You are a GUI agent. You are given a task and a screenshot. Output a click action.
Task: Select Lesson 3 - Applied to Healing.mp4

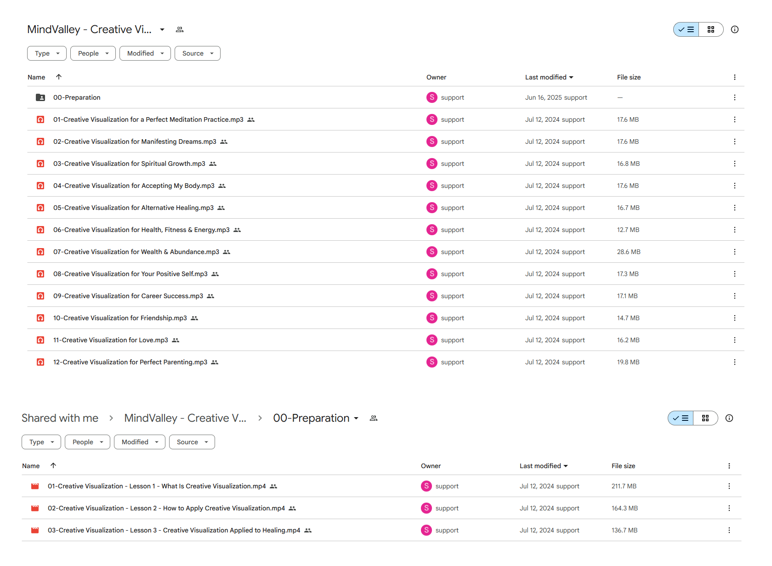(174, 530)
